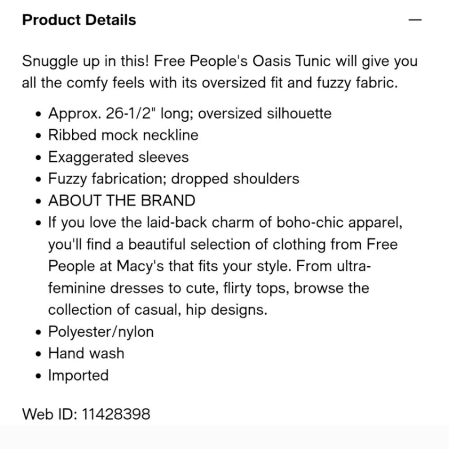449x449 pixels.
Task: Click the Polyester/nylon material bullet
Action: 101,332
